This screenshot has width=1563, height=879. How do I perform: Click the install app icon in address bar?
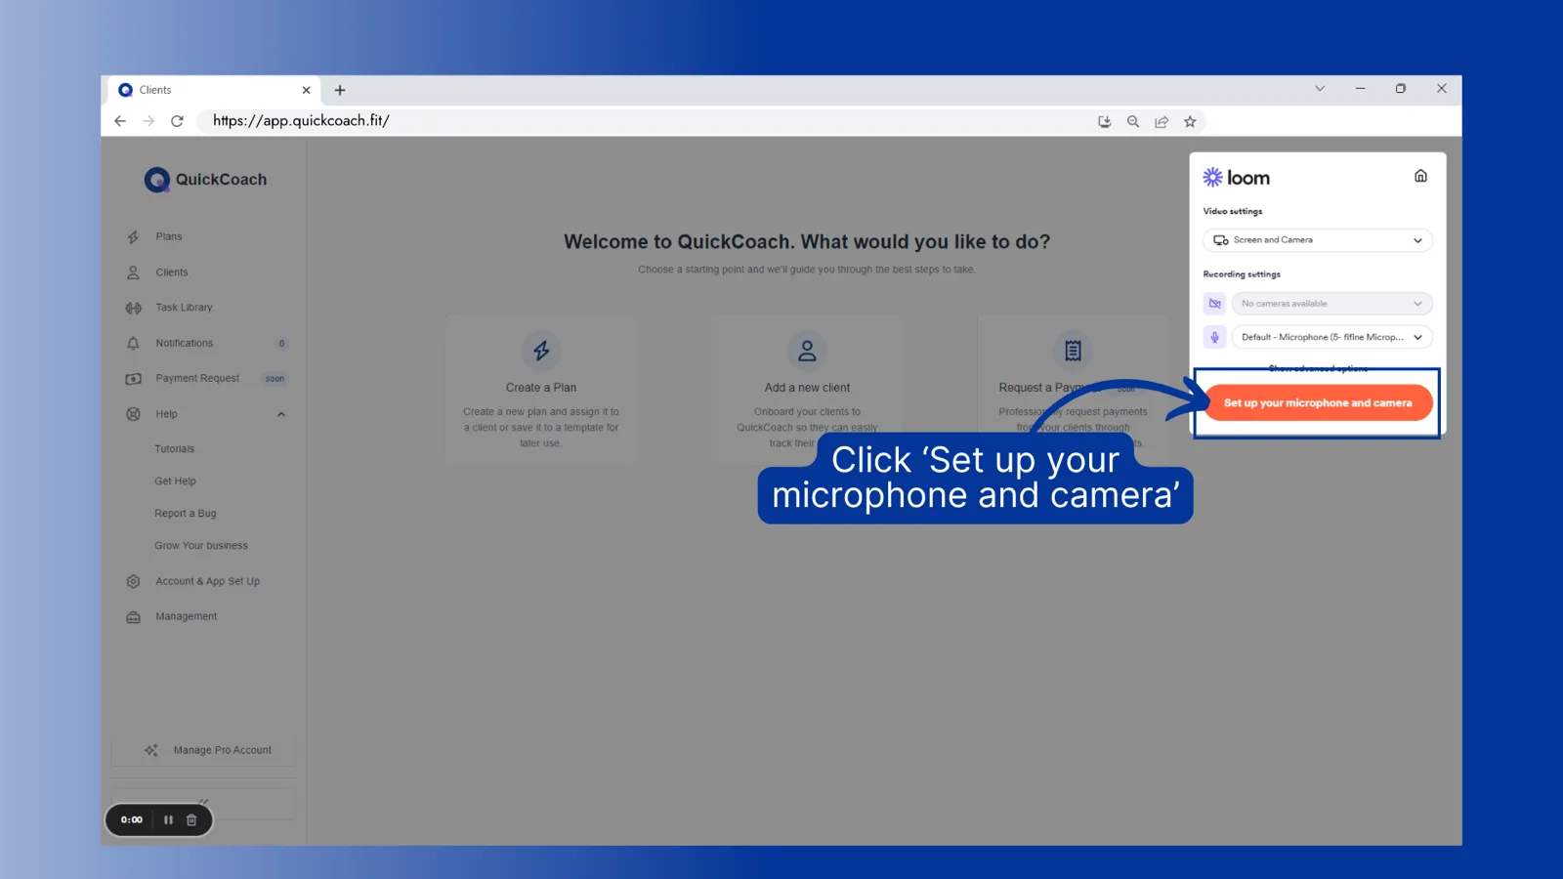[1105, 122]
